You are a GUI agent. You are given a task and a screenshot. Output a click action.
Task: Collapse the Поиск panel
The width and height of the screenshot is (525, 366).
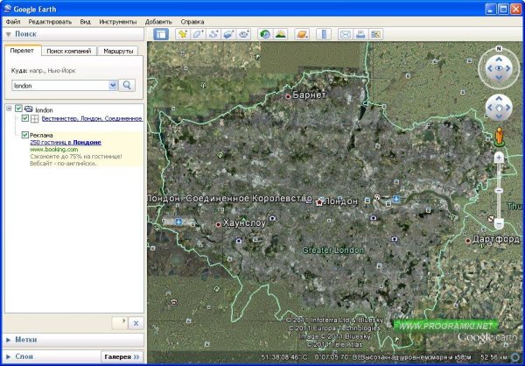tap(9, 34)
